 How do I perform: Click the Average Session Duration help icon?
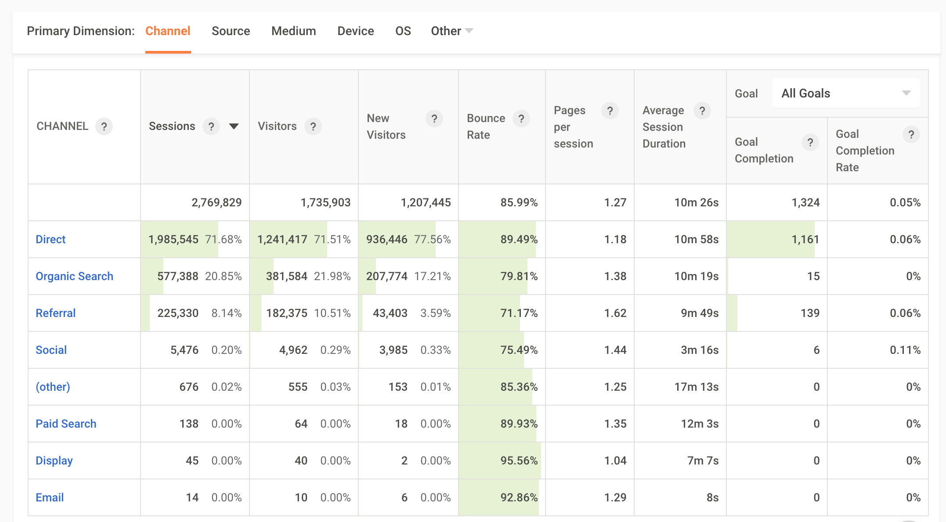pyautogui.click(x=702, y=111)
